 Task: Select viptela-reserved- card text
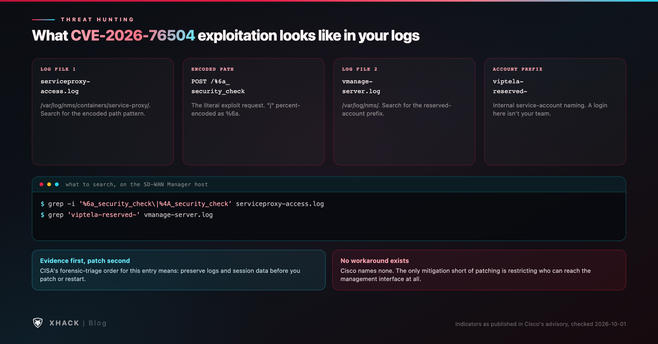[510, 86]
